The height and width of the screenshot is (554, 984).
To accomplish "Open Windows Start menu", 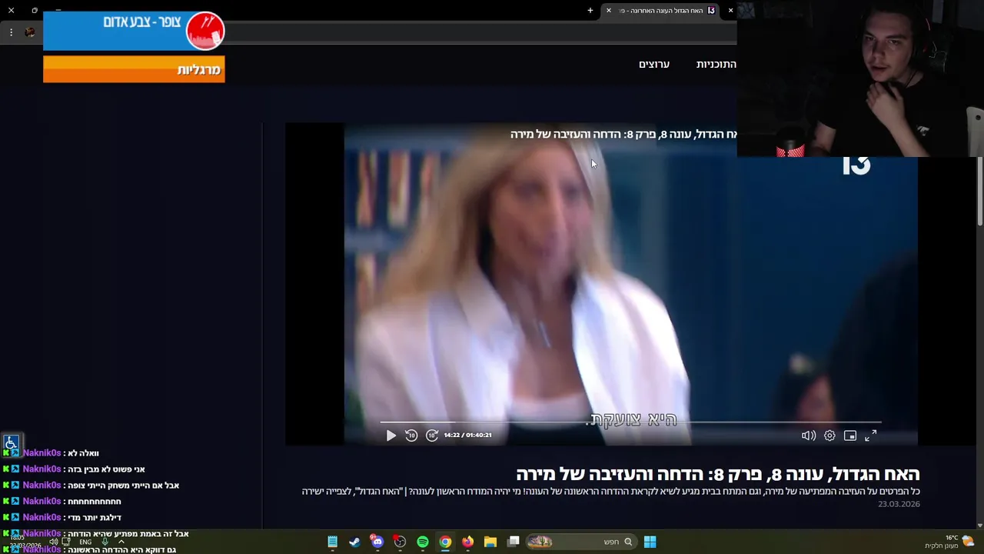I will click(650, 542).
